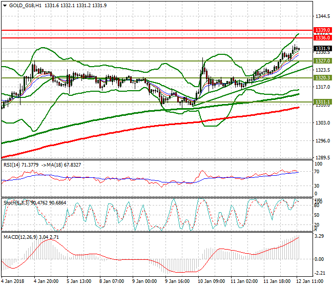
Task: Click the MA(18) 67.8327 indicator label
Action: 64,165
